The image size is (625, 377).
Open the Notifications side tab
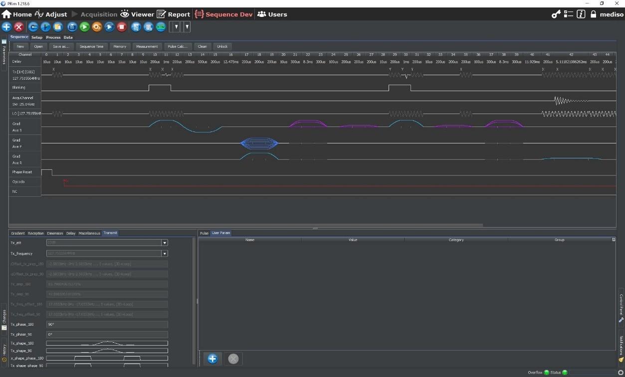(x=621, y=349)
